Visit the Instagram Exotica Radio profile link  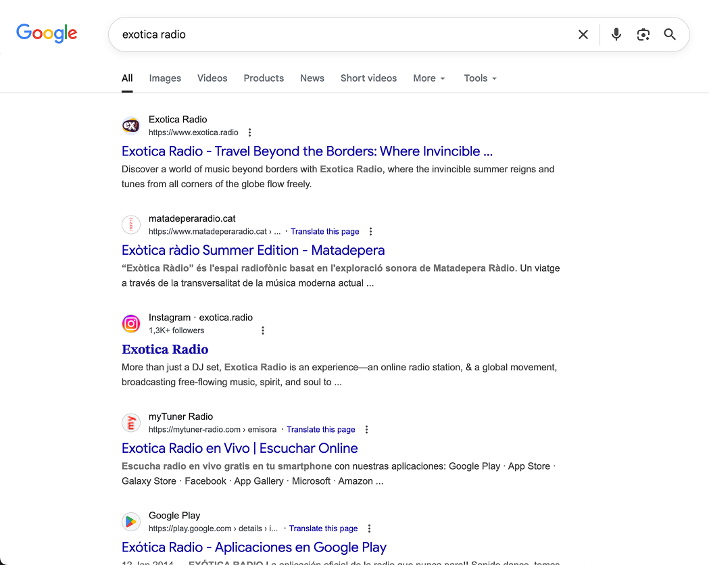(165, 349)
